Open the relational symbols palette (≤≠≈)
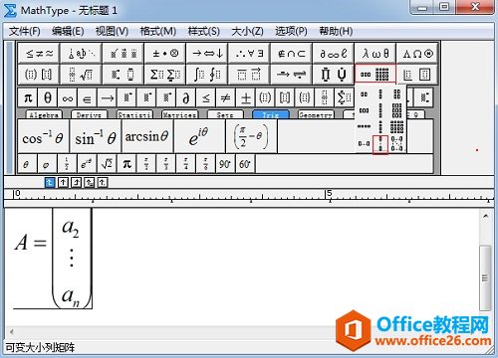The height and width of the screenshot is (358, 498). point(39,53)
